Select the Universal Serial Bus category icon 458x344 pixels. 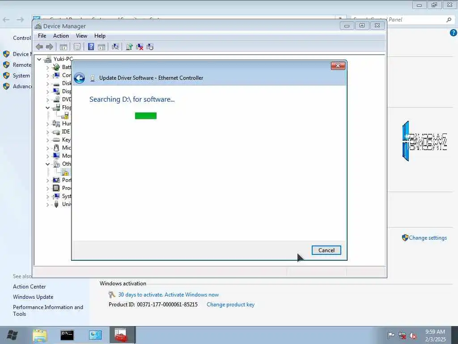(56, 204)
